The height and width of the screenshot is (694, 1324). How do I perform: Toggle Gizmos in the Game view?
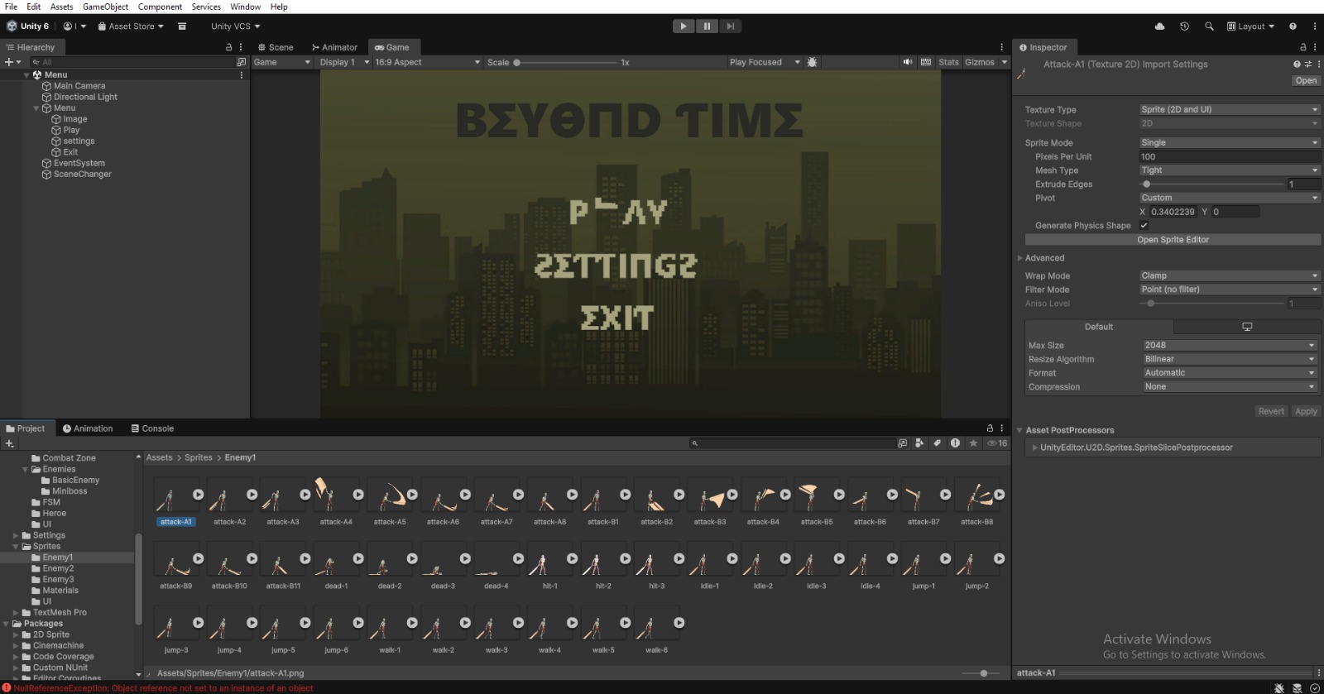pyautogui.click(x=980, y=62)
